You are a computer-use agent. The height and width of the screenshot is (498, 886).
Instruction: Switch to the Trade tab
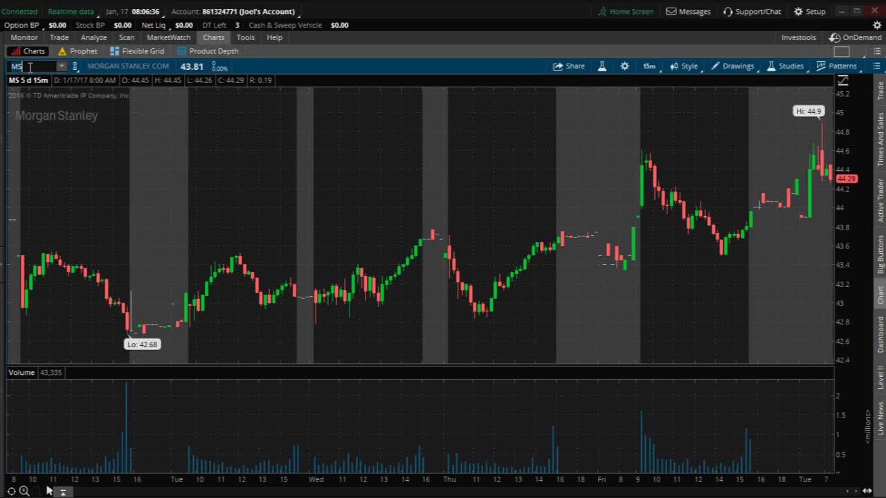(59, 37)
